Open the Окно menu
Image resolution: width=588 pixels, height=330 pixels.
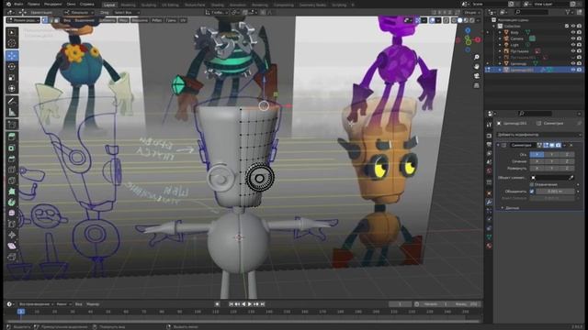[71, 4]
